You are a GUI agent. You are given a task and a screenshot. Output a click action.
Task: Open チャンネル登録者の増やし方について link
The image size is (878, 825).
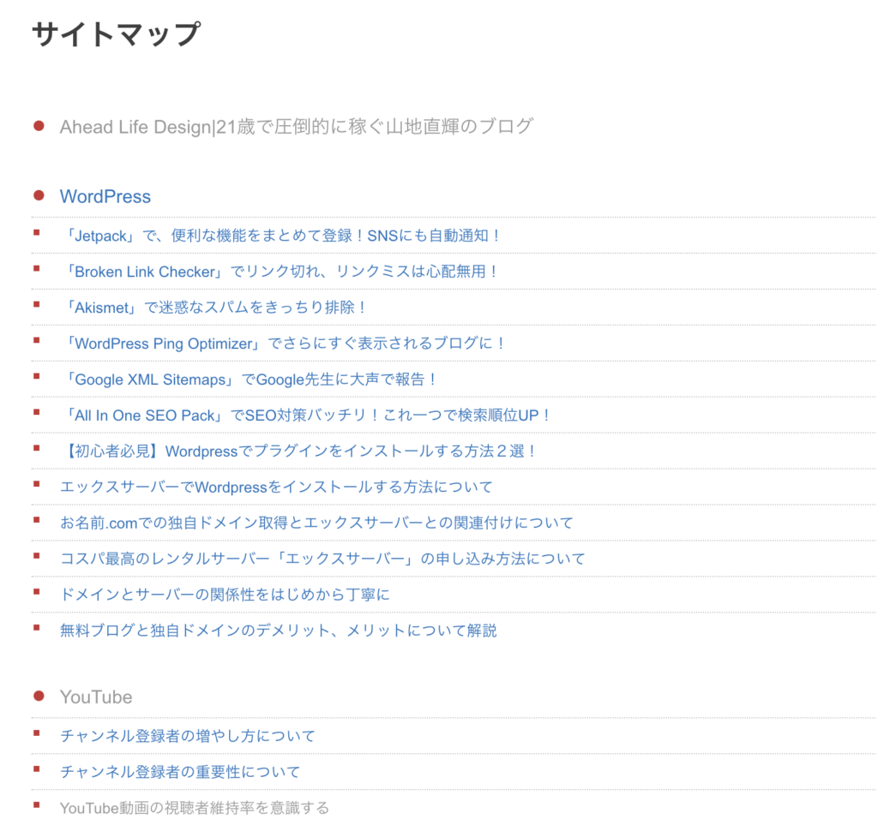click(x=188, y=736)
